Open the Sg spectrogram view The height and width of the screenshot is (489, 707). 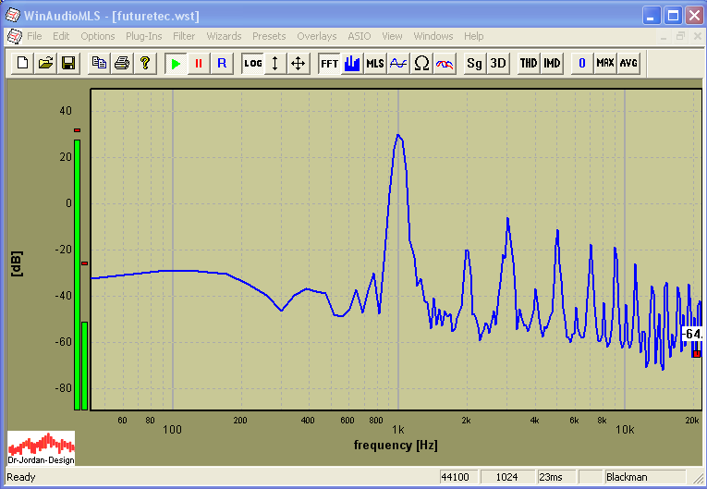(x=474, y=63)
